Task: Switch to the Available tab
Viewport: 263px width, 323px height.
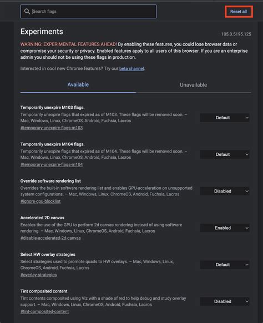Action: (78, 85)
